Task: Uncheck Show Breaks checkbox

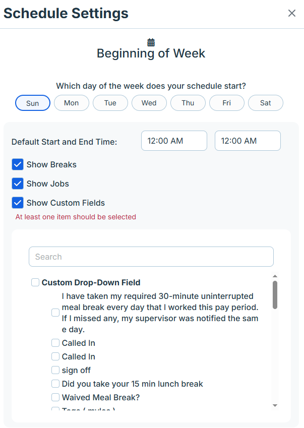Action: pos(18,164)
